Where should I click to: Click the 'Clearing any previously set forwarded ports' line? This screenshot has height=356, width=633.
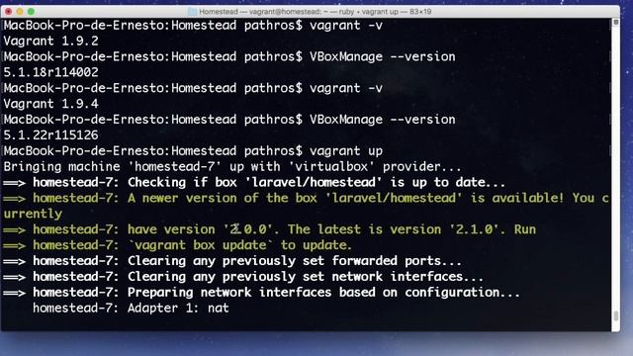(232, 261)
